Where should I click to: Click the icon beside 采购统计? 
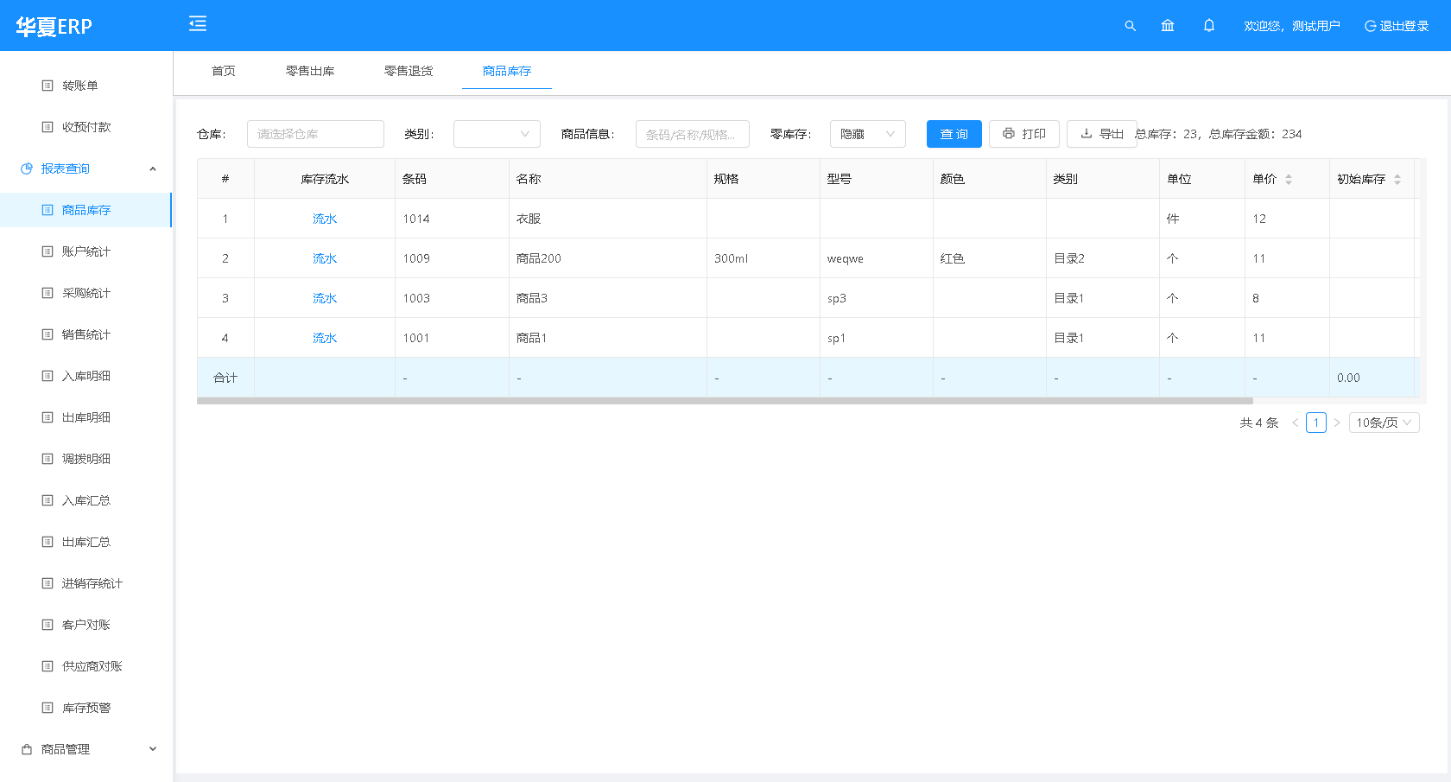pyautogui.click(x=48, y=293)
